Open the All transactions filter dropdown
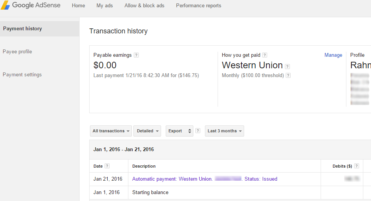The image size is (371, 201). click(x=111, y=131)
